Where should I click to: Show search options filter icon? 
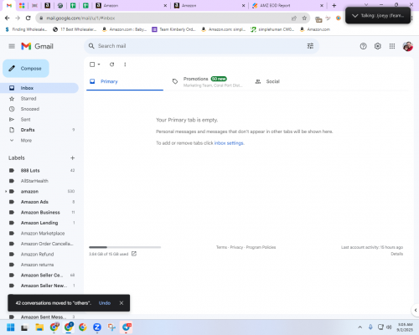[310, 46]
